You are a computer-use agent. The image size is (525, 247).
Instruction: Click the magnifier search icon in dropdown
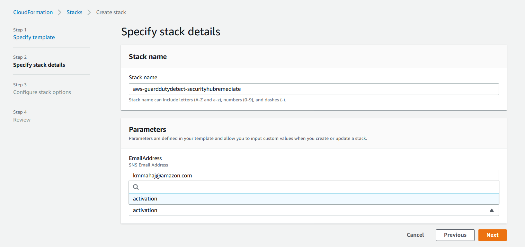(x=136, y=187)
